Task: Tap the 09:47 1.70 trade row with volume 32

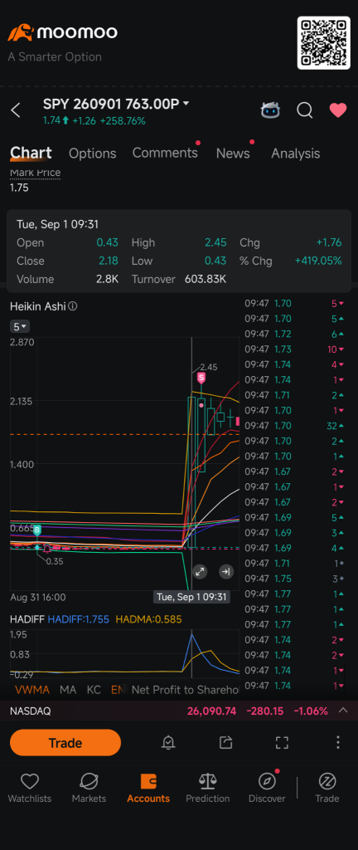Action: point(295,426)
